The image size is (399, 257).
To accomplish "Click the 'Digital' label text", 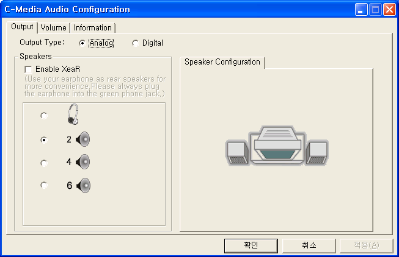I will point(153,43).
